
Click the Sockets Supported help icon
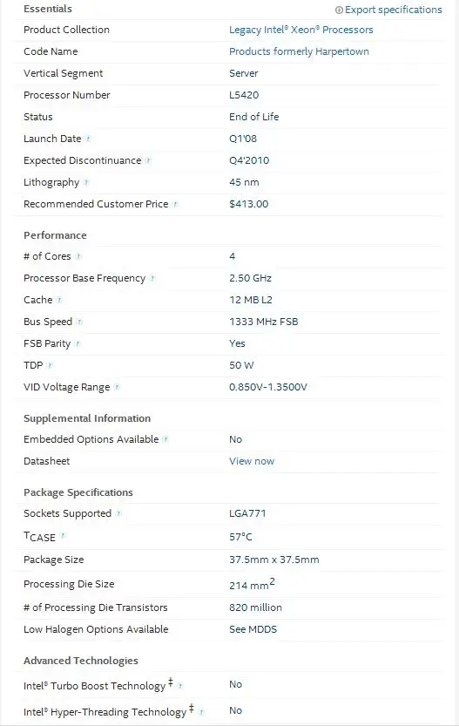pyautogui.click(x=118, y=513)
